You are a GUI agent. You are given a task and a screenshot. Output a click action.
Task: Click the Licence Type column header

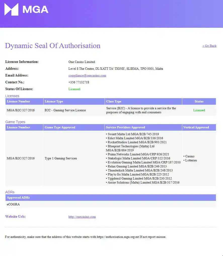(x=74, y=101)
